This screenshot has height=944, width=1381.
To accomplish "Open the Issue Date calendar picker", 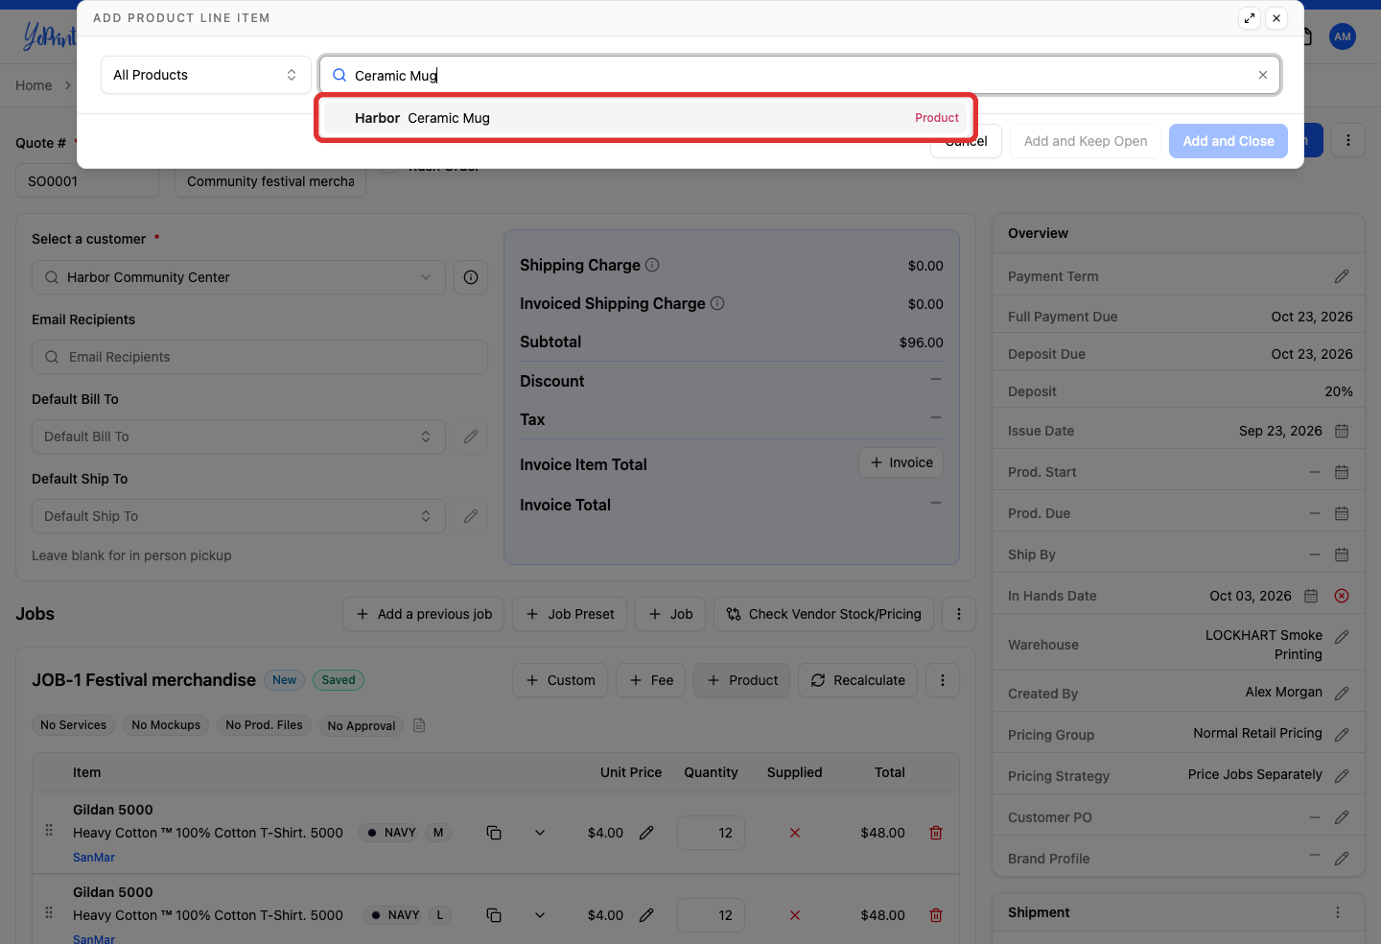I will pos(1342,431).
